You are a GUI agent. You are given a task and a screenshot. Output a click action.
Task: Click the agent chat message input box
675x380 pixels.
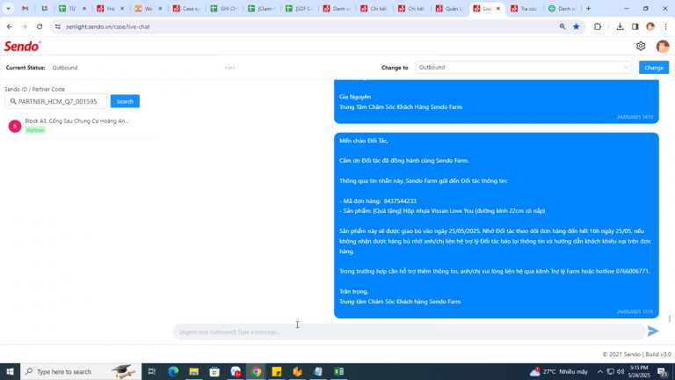[x=409, y=332]
